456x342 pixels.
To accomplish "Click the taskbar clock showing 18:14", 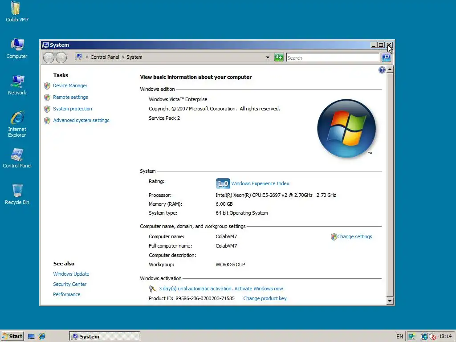I will point(445,336).
